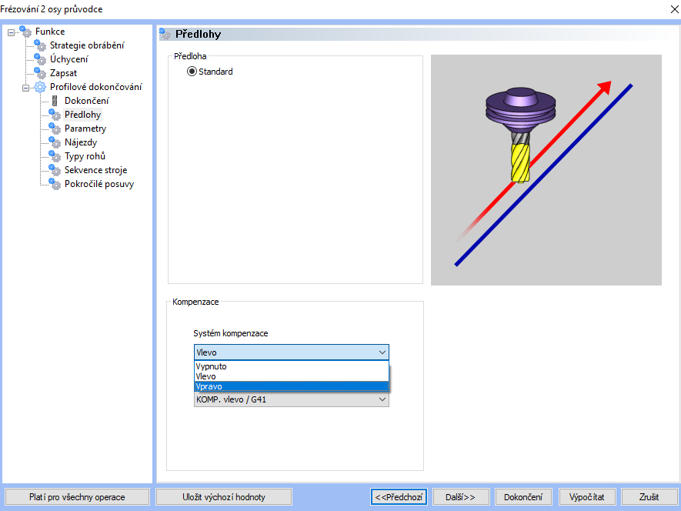Select Profilové dokončování in tree
Image resolution: width=681 pixels, height=511 pixels.
[95, 87]
